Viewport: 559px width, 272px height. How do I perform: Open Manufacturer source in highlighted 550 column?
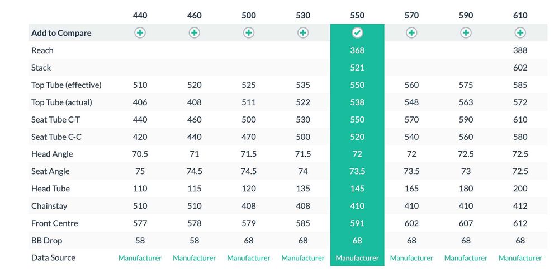[x=357, y=258]
